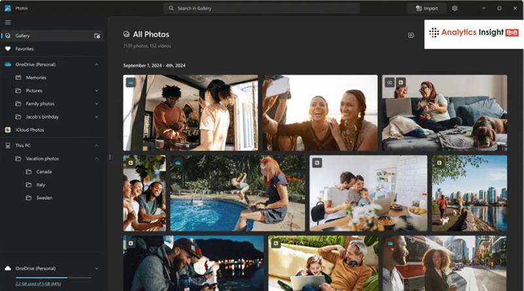Click the cloud badge on street couple photo
The image size is (524, 291).
pos(390,243)
